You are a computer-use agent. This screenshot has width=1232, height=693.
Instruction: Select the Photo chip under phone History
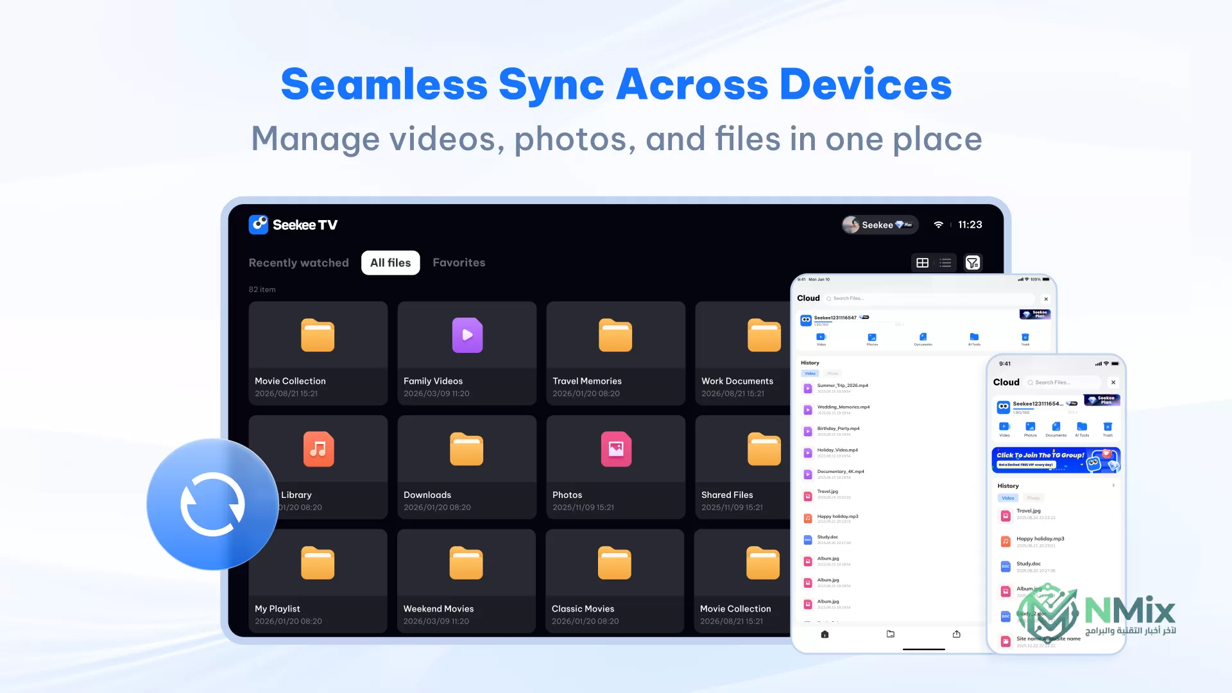(1033, 498)
